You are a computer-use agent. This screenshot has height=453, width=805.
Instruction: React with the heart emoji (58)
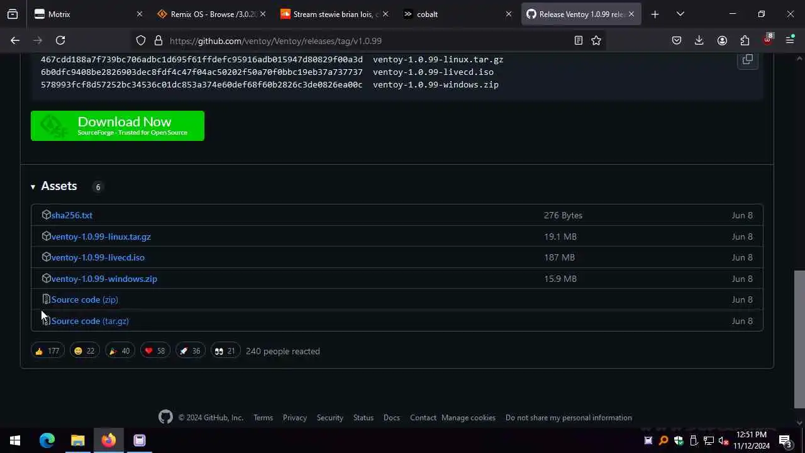click(x=154, y=351)
